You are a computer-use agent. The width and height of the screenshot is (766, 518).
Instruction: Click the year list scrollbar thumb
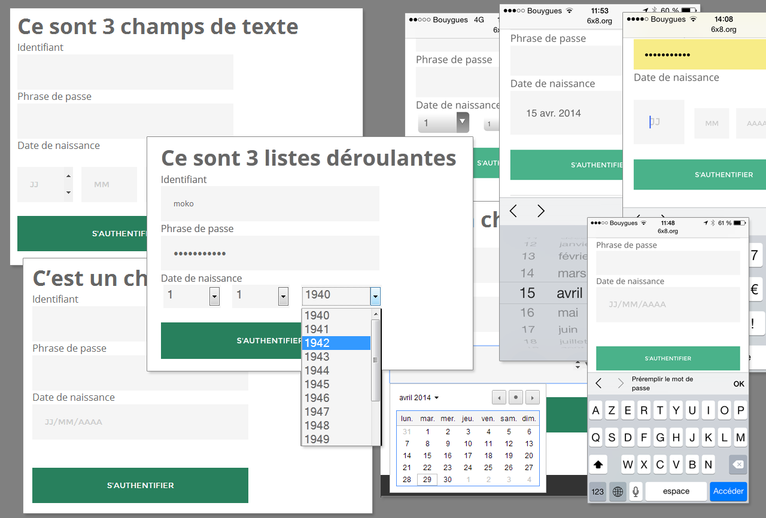[x=376, y=359]
